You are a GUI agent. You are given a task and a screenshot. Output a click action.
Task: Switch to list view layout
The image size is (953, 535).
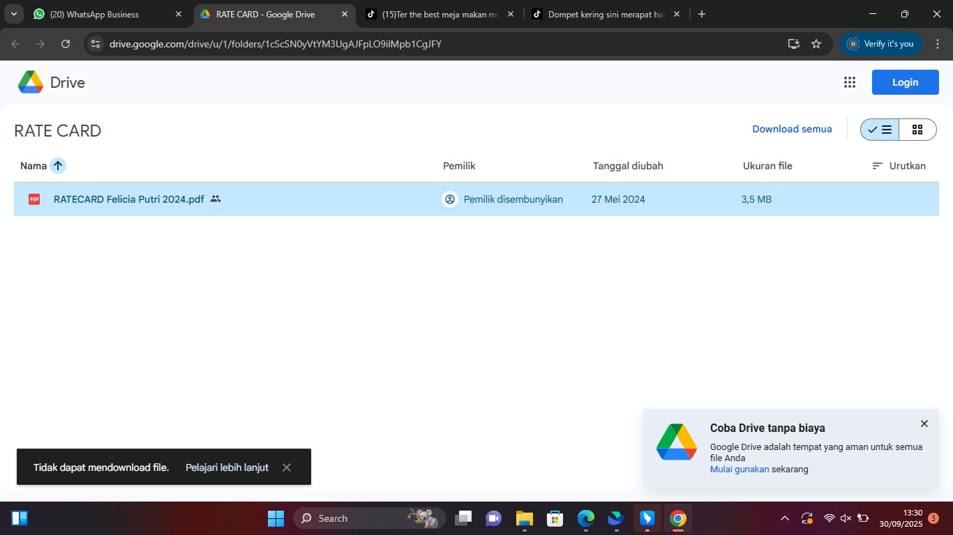880,130
